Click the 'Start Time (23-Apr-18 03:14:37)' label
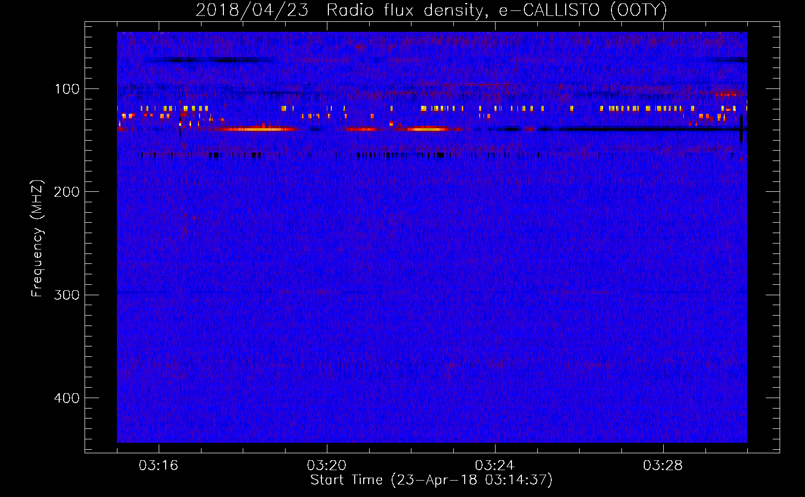 click(431, 480)
